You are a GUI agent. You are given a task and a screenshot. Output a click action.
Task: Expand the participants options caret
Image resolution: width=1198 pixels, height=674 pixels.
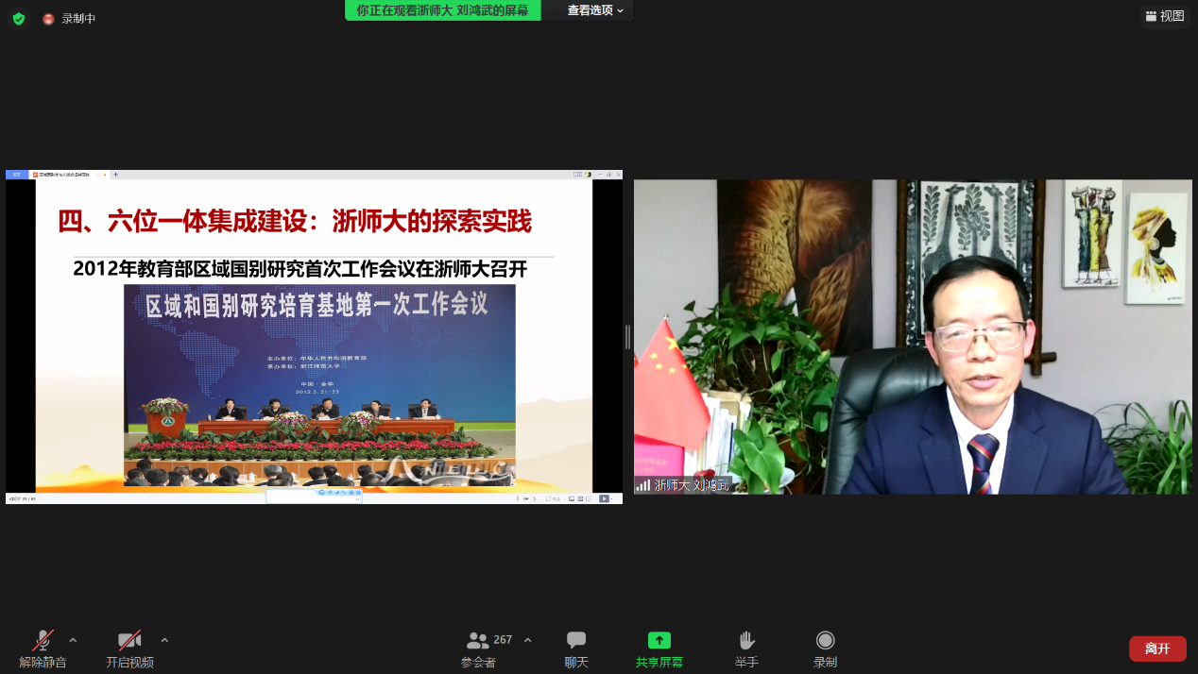[527, 640]
